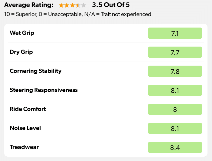Select the Dry Grip label
Viewport: 212px width, 161px height.
click(21, 52)
